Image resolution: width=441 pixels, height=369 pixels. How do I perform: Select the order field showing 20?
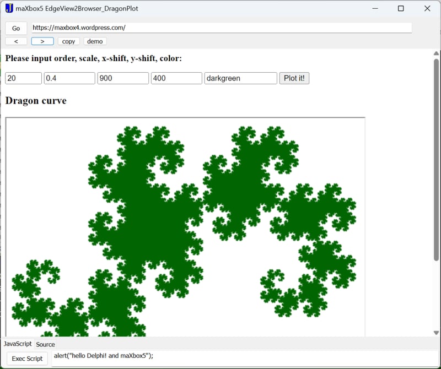coord(22,78)
